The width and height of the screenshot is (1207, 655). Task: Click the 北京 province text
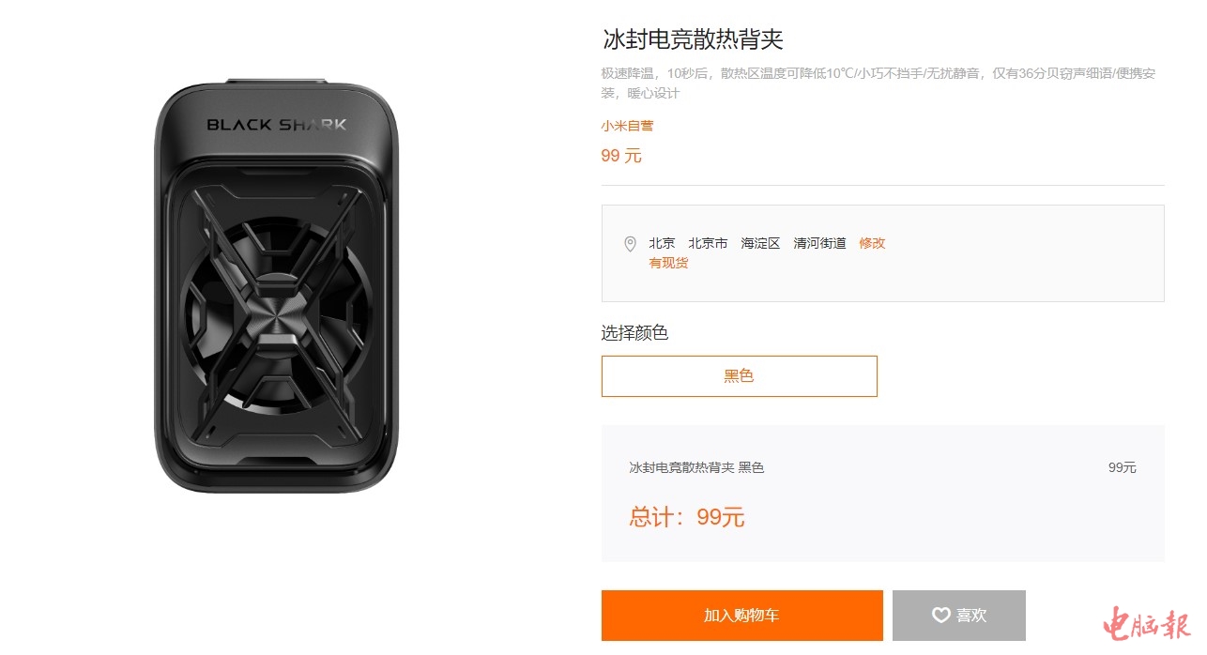pyautogui.click(x=662, y=243)
